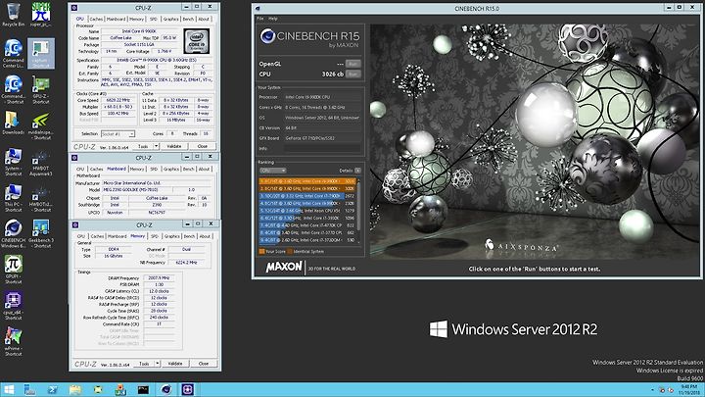Open the Command Center Lite desktop icon
The image size is (705, 397).
coord(13,53)
